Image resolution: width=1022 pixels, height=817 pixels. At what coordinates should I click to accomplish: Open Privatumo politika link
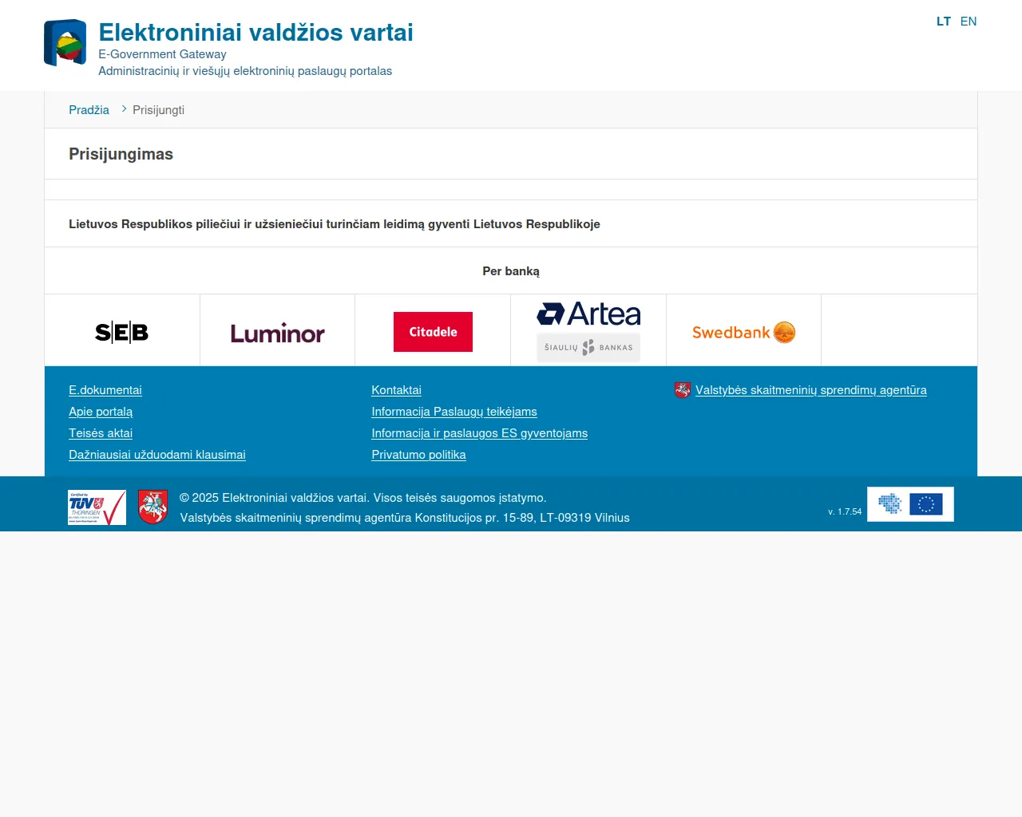point(418,455)
